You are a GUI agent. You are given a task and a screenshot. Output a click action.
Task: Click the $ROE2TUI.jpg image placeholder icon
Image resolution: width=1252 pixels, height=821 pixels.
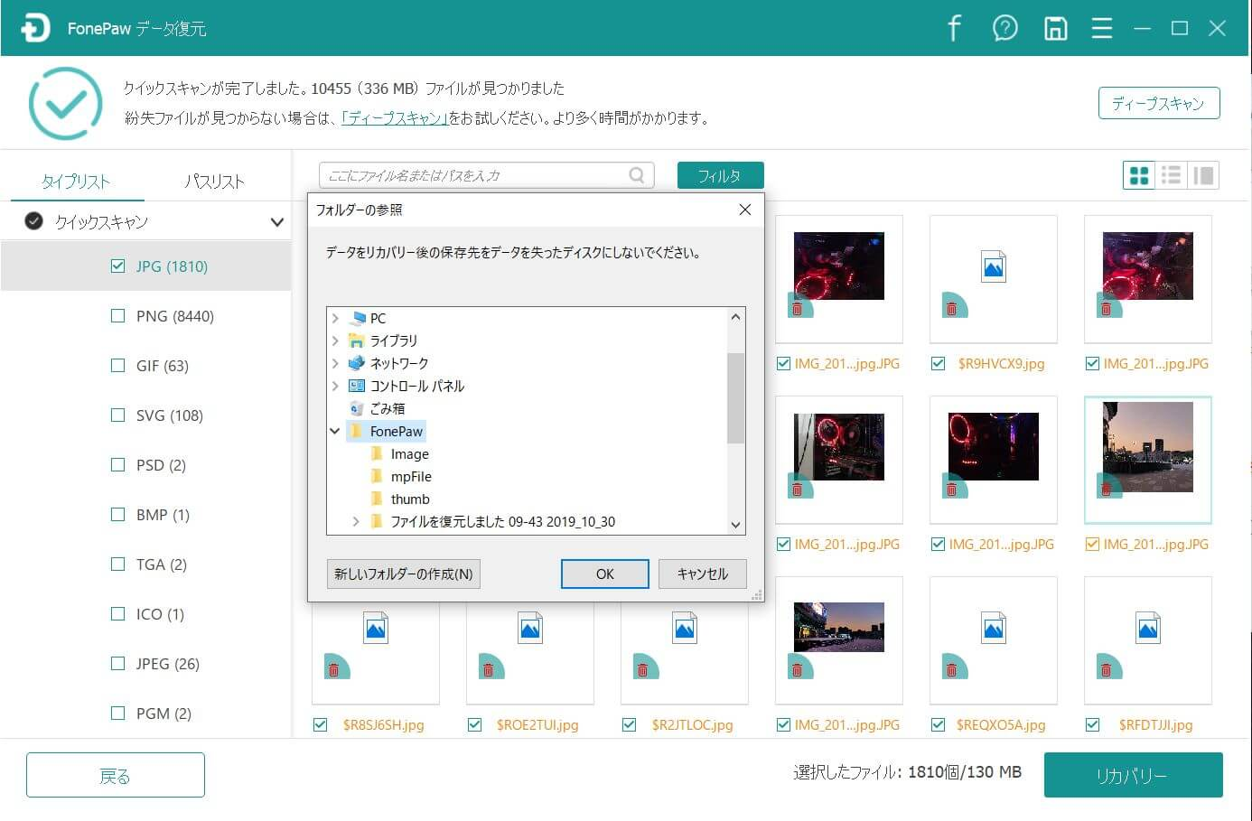point(530,628)
